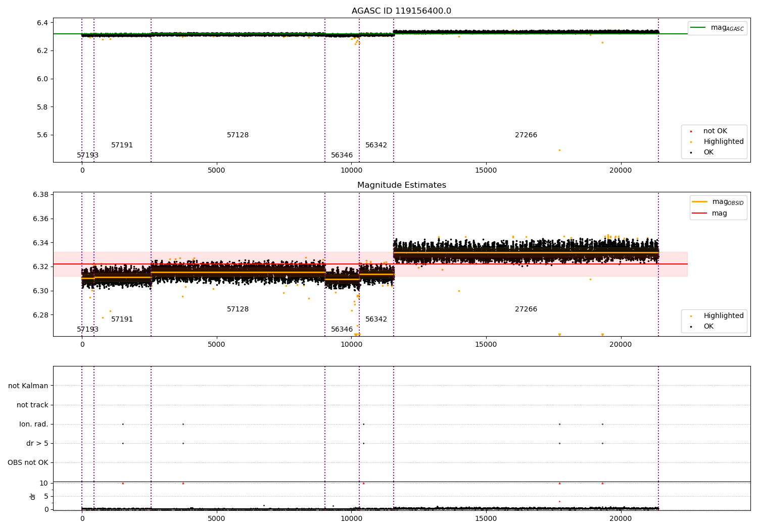758x530 pixels.
Task: Click the title 'AGASC ID 119156400.0'
Action: pos(401,11)
